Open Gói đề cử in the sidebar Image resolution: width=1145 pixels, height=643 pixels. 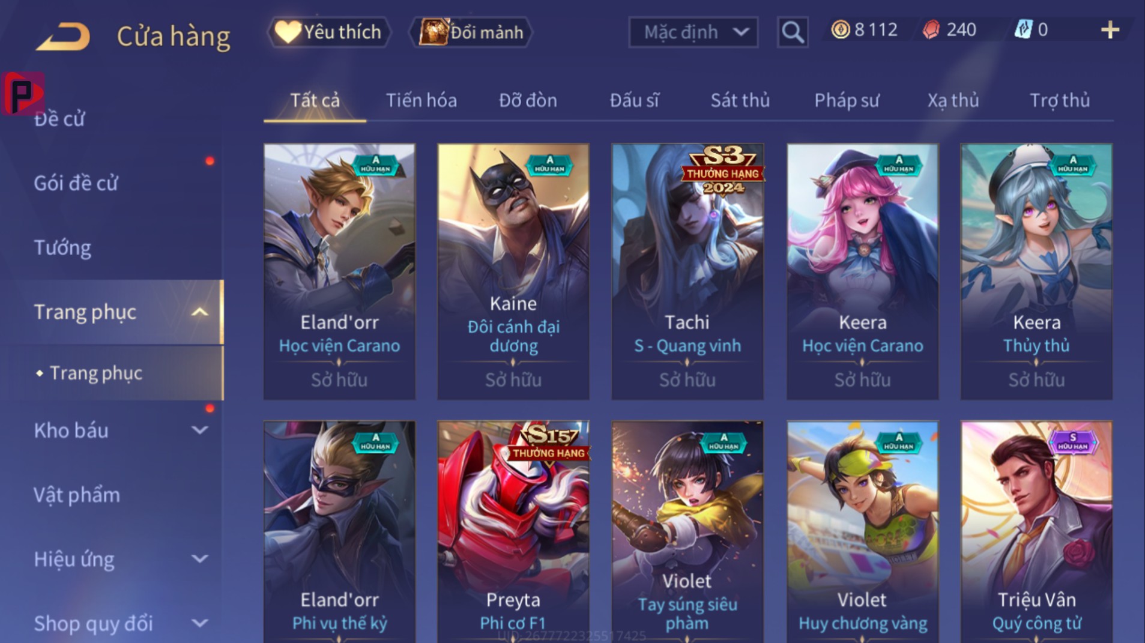(x=76, y=183)
